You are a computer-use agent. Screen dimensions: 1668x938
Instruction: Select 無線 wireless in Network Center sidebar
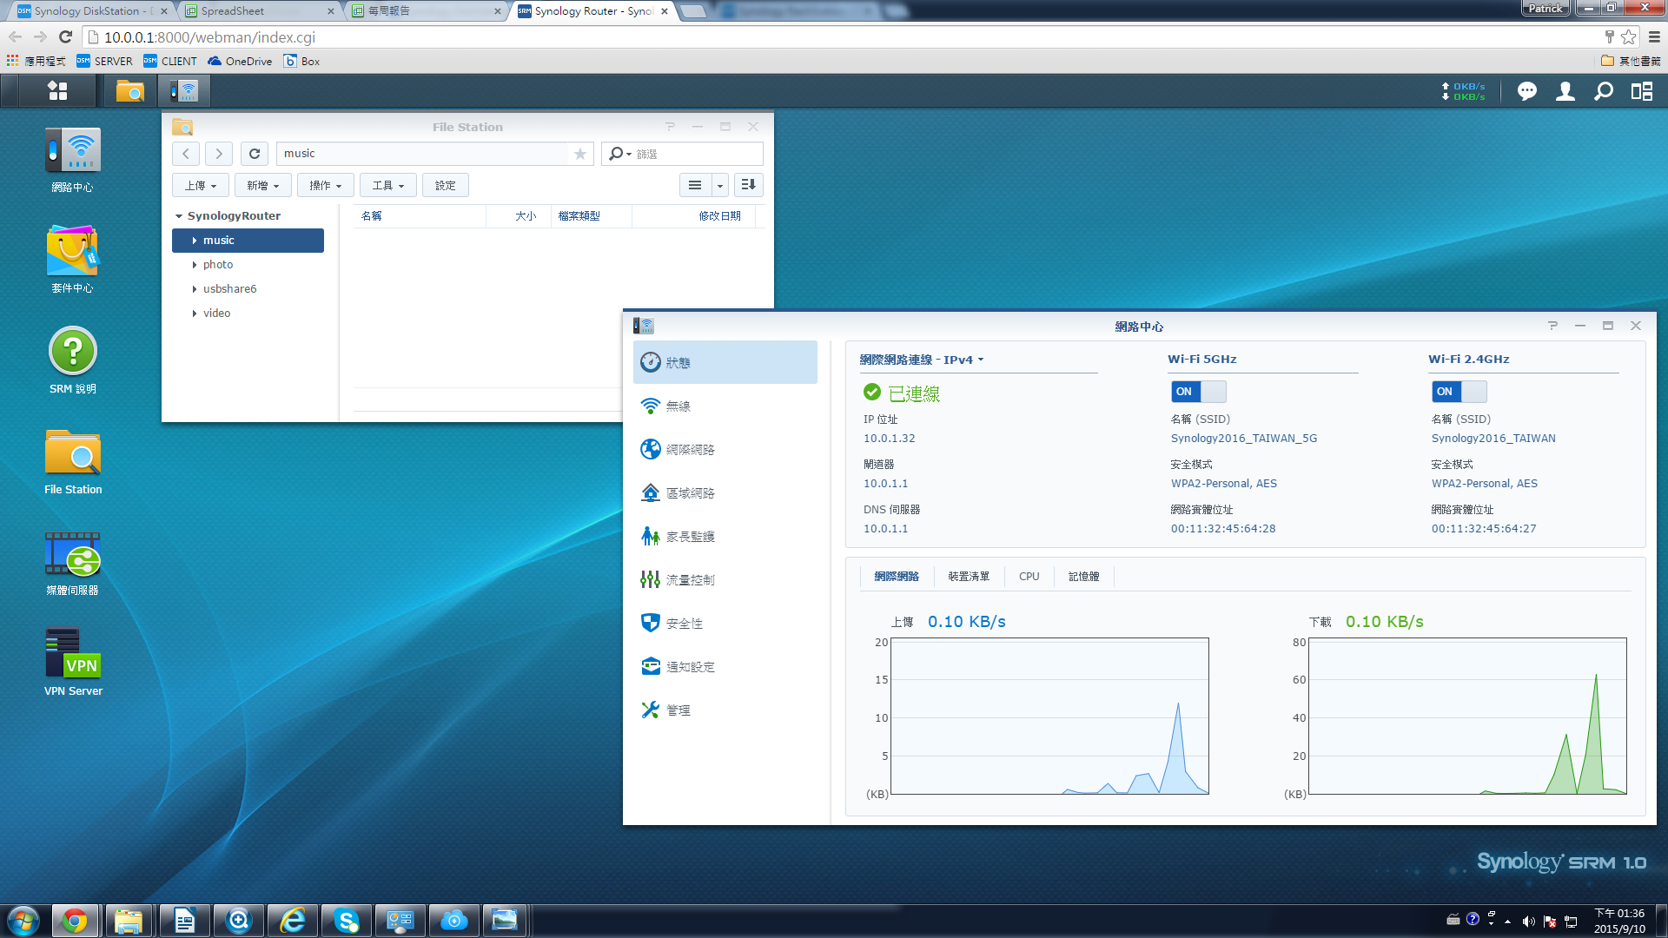(725, 406)
